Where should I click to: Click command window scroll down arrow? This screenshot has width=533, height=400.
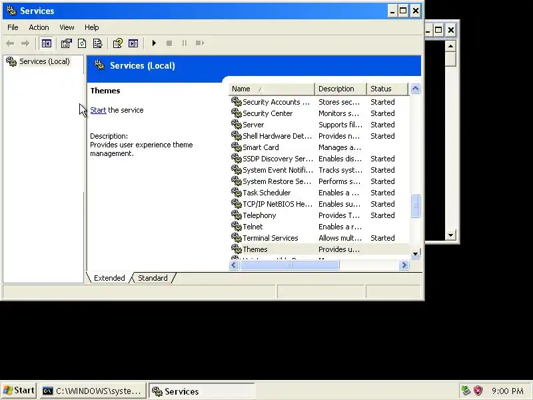coord(450,235)
